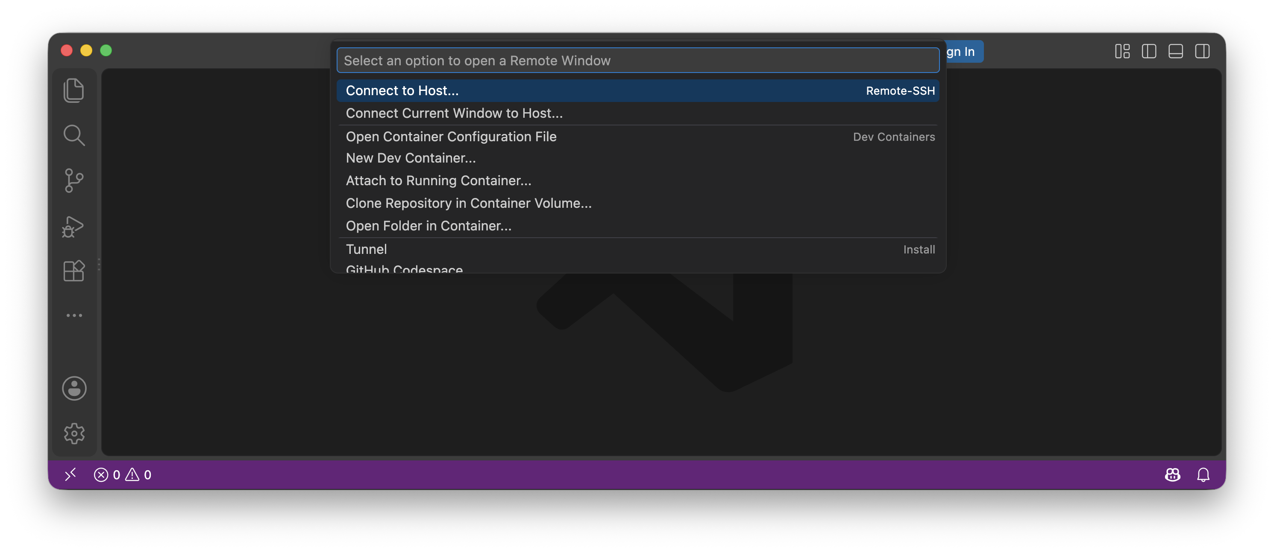Open the Search view icon

(x=74, y=135)
